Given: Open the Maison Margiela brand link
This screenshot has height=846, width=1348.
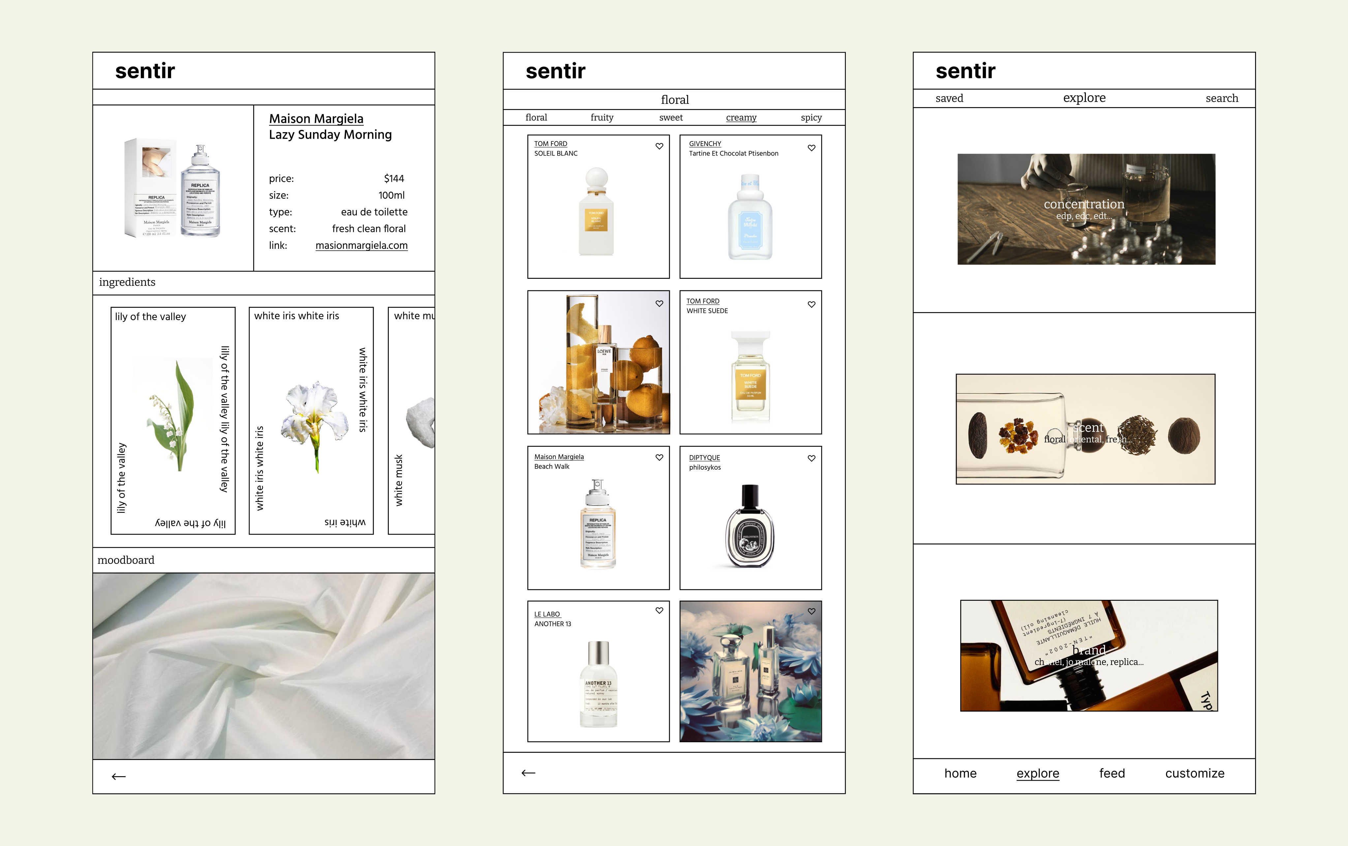Looking at the screenshot, I should 316,119.
